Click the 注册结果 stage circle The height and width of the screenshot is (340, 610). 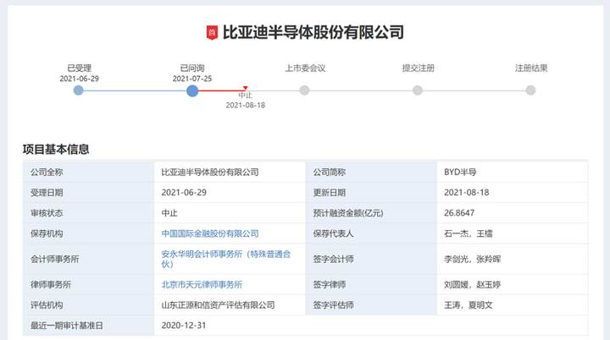point(530,90)
